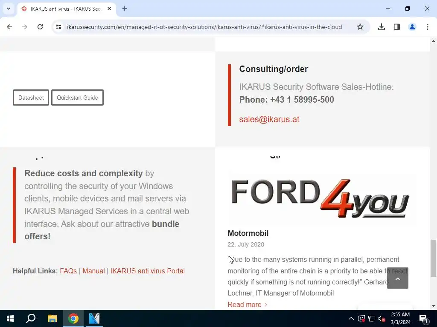Go back to the previous page
Screen dimensions: 437x327
click(x=9, y=27)
